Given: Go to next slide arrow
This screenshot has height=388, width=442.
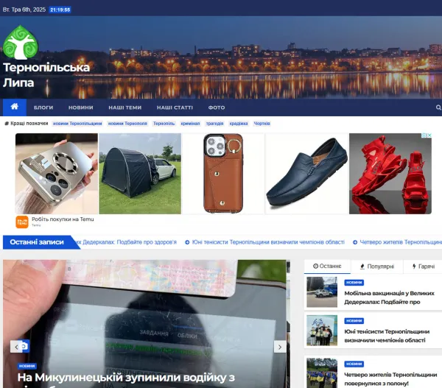Looking at the screenshot, I should click(x=280, y=347).
